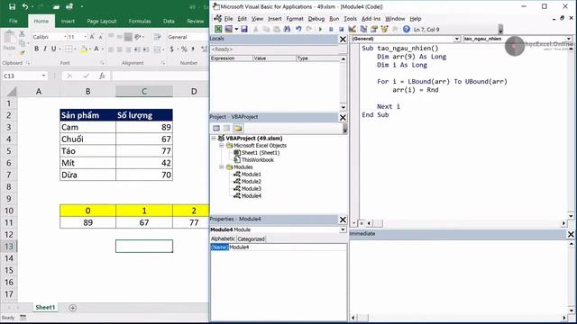Add new sheet with plus button
The image size is (577, 324).
pyautogui.click(x=72, y=308)
